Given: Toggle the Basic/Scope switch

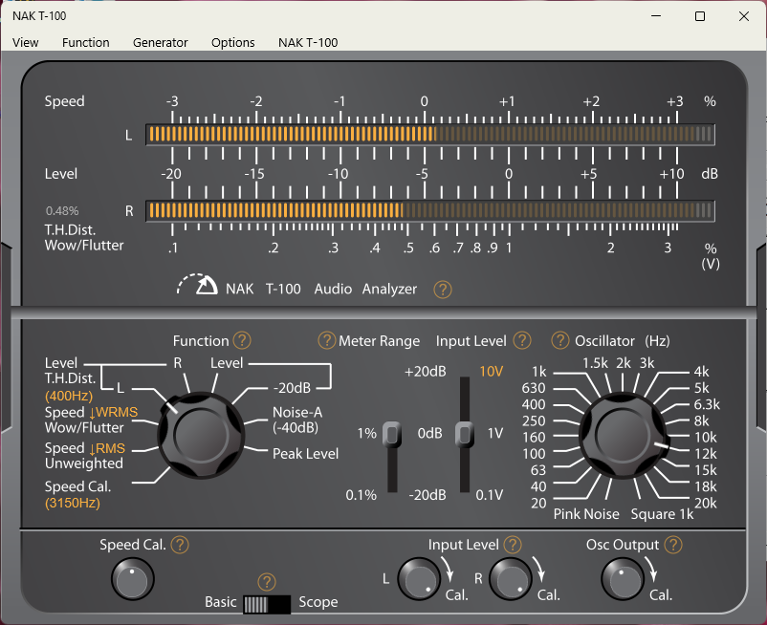Looking at the screenshot, I should [x=267, y=605].
